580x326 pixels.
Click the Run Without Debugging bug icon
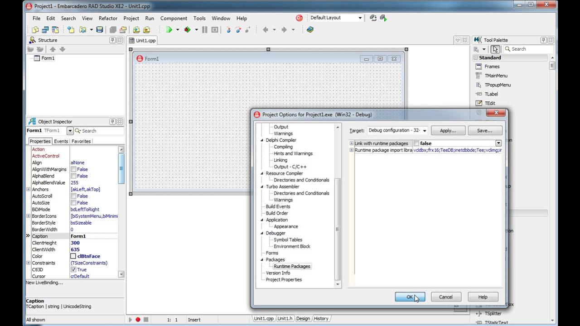coord(187,29)
